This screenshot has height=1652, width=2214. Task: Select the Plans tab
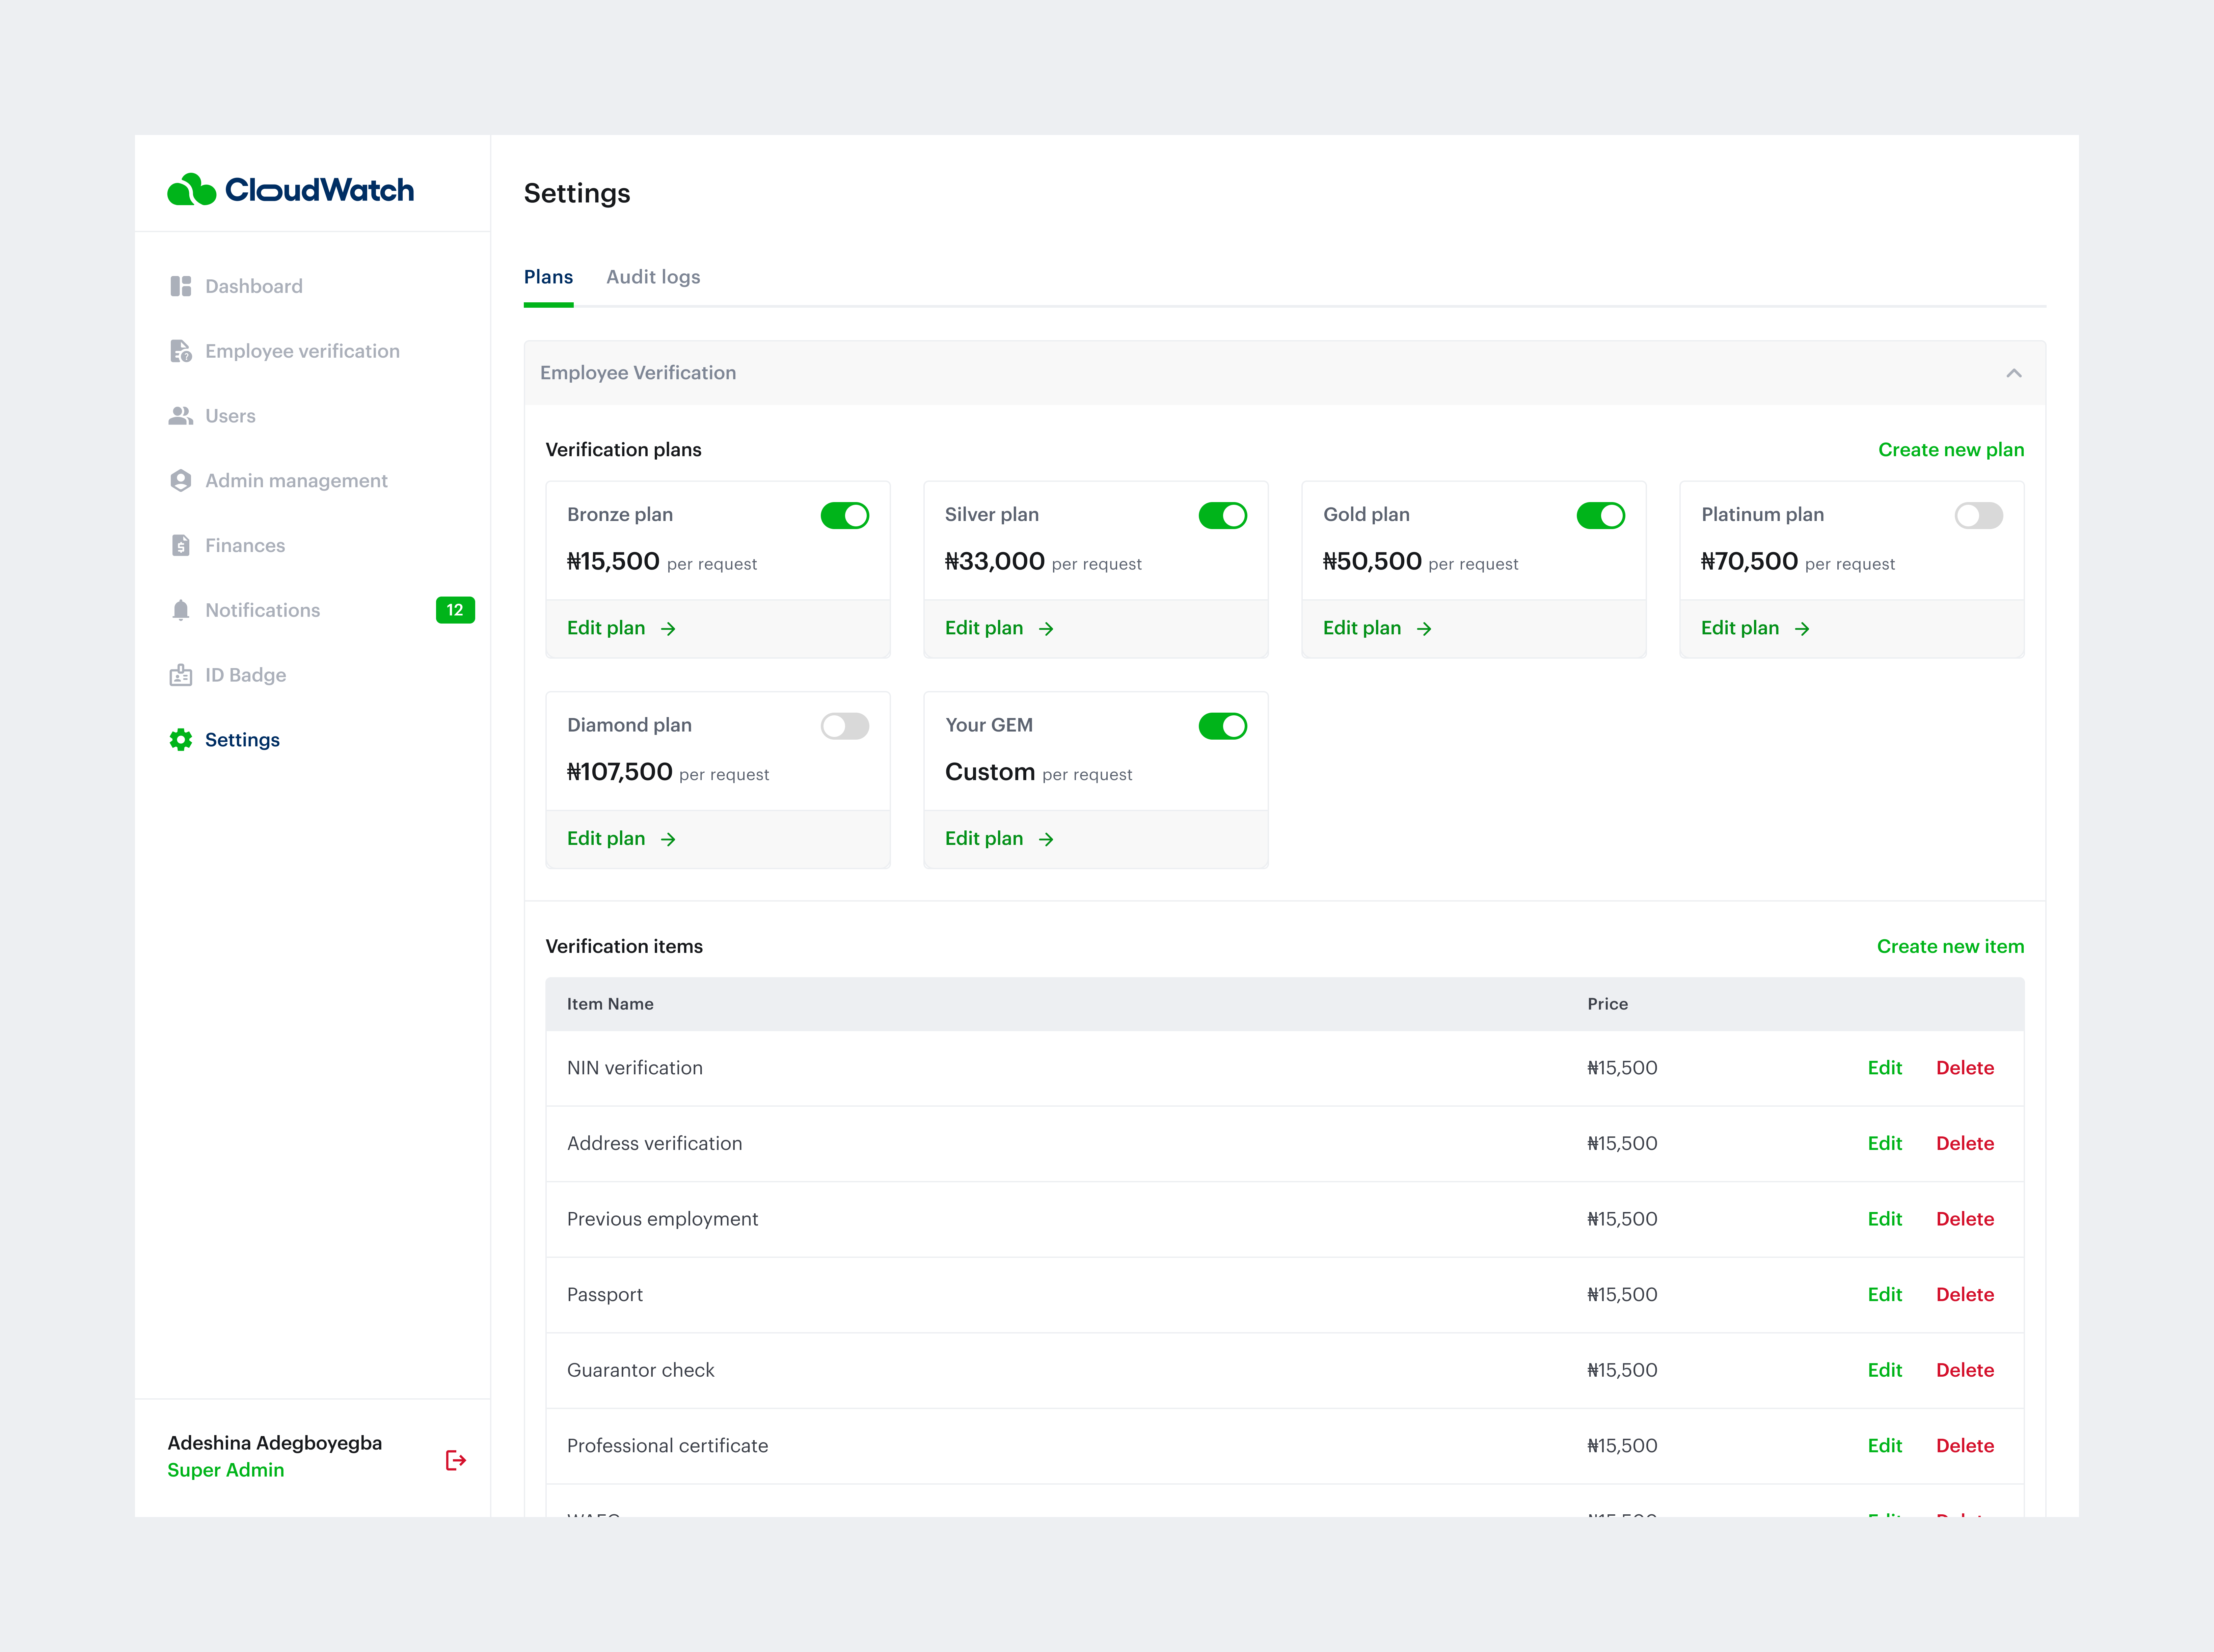click(x=548, y=277)
